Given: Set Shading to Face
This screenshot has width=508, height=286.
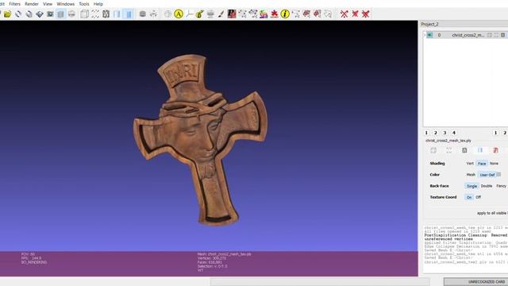Looking at the screenshot, I should [x=482, y=164].
